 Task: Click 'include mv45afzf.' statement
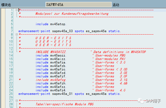(51, 77)
